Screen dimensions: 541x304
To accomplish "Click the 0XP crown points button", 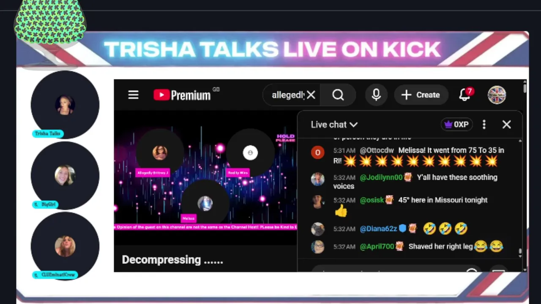I will (456, 125).
